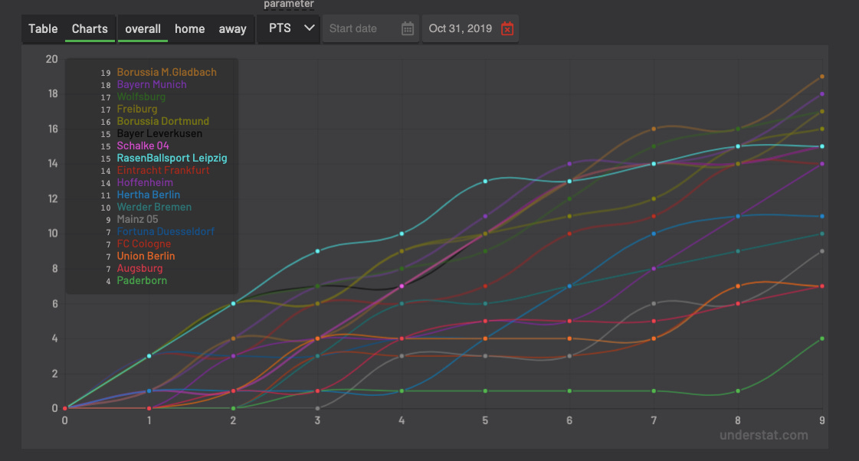Toggle Eintracht Frankfurt in legend

(x=163, y=170)
